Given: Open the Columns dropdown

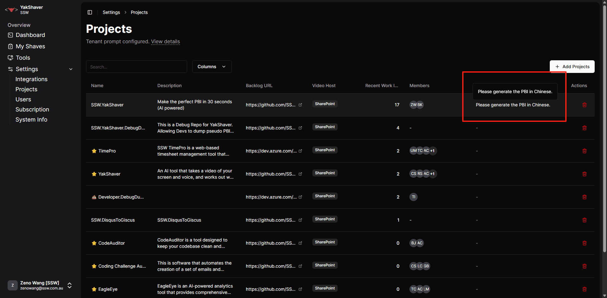Looking at the screenshot, I should click(x=212, y=67).
